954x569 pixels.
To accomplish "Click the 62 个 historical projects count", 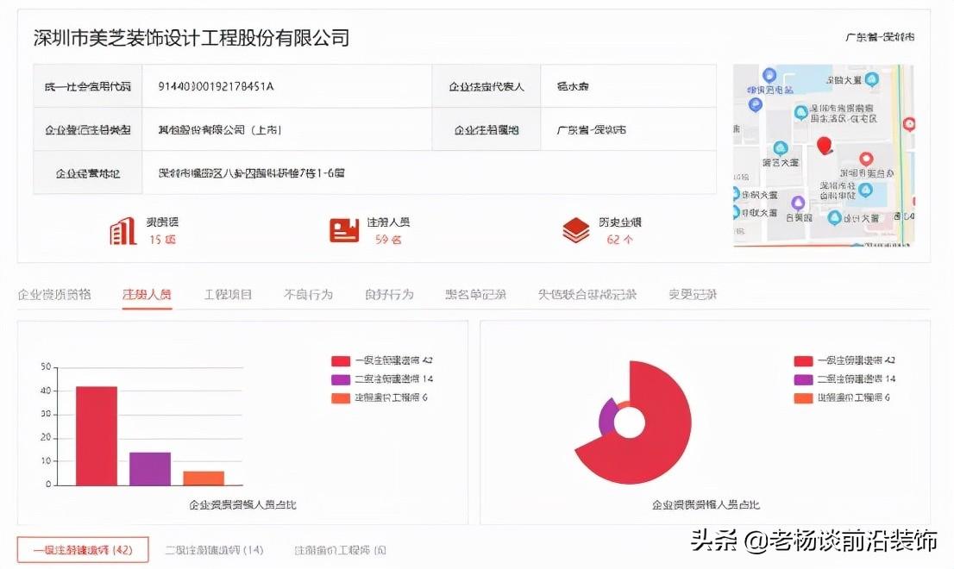I will pos(620,240).
